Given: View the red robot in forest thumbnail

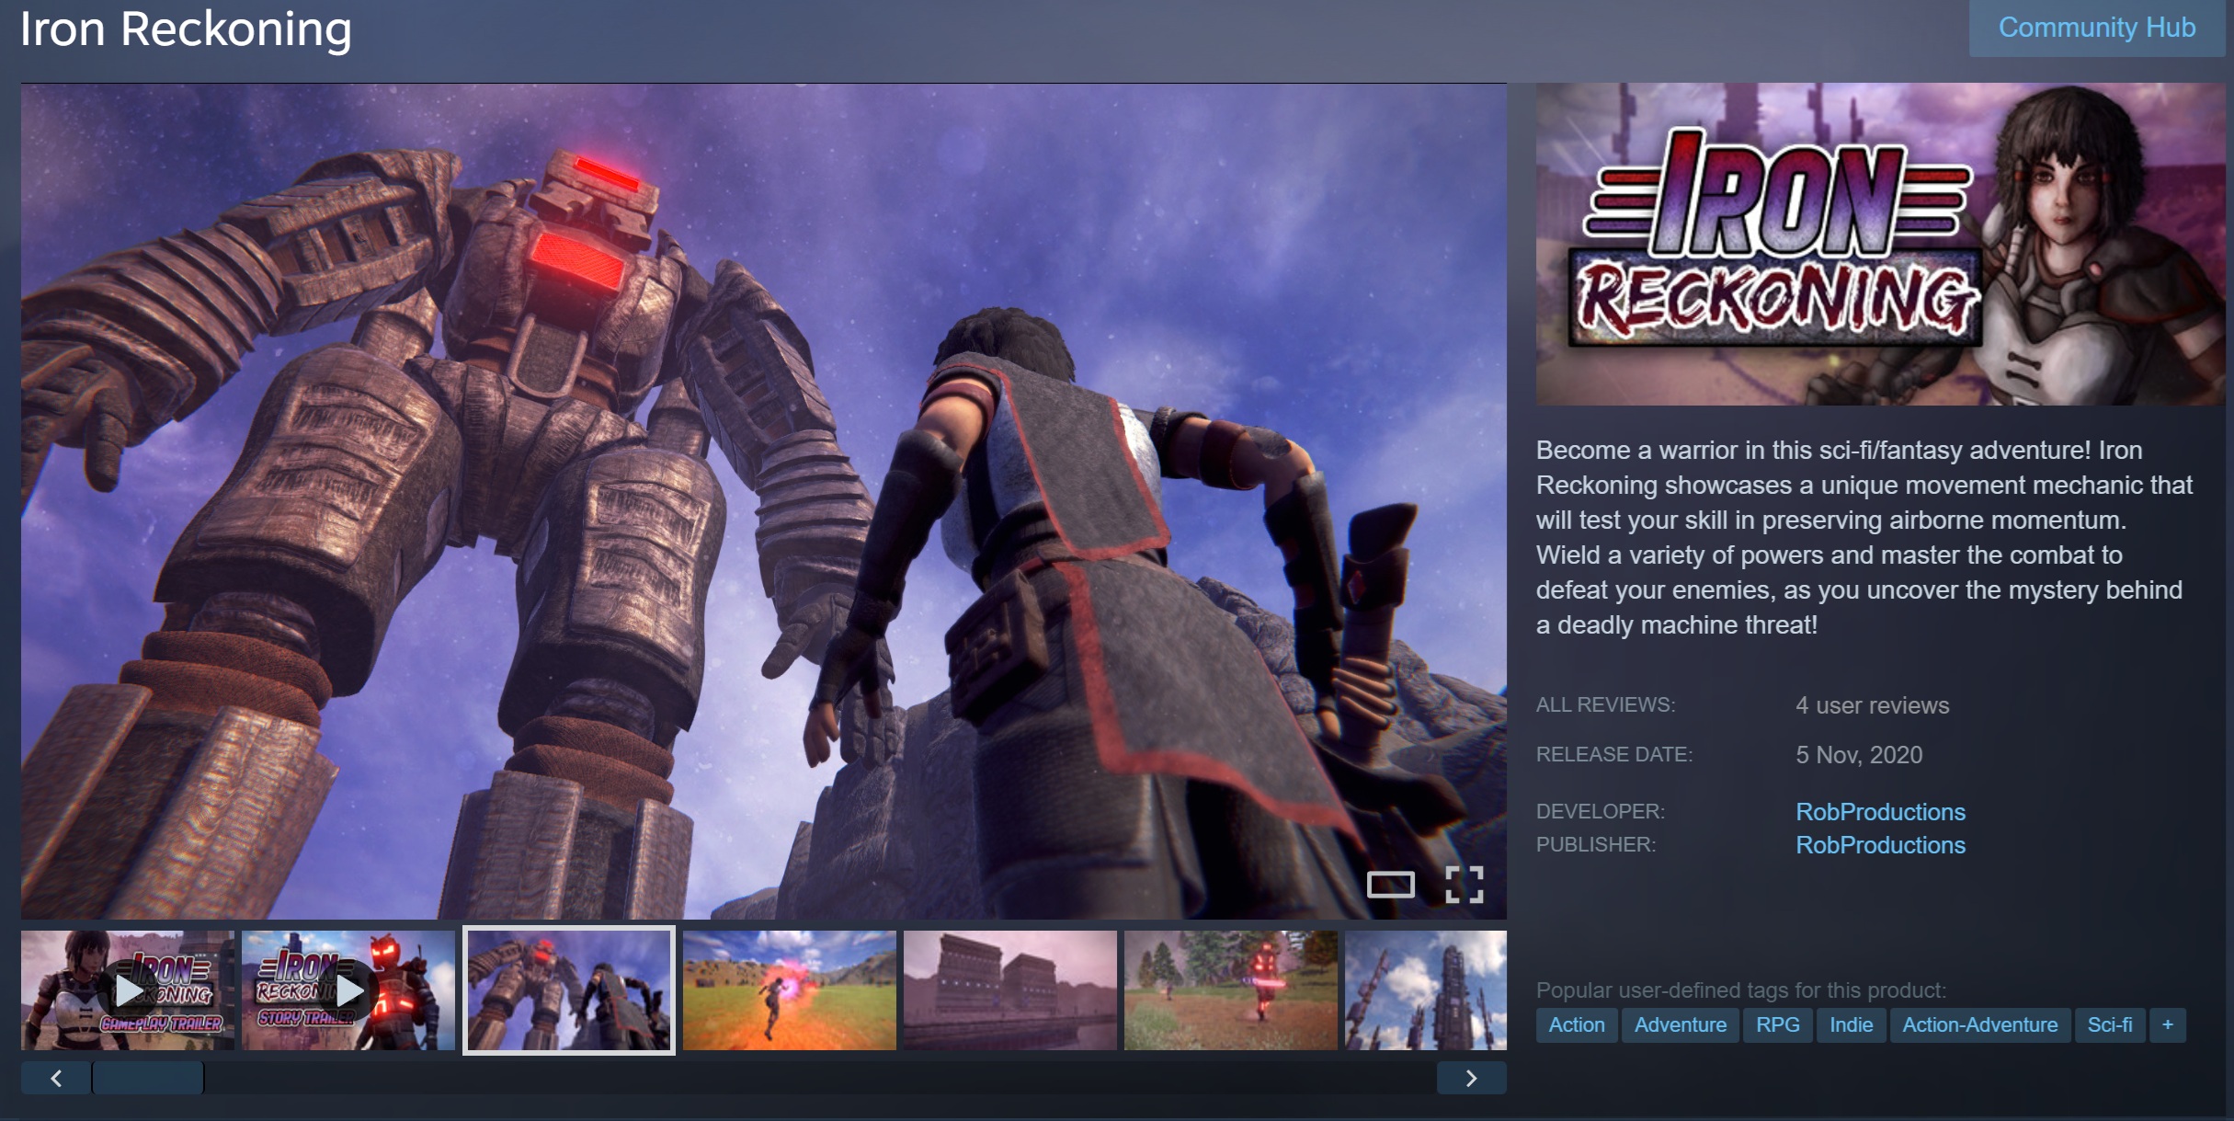Looking at the screenshot, I should pyautogui.click(x=1230, y=990).
